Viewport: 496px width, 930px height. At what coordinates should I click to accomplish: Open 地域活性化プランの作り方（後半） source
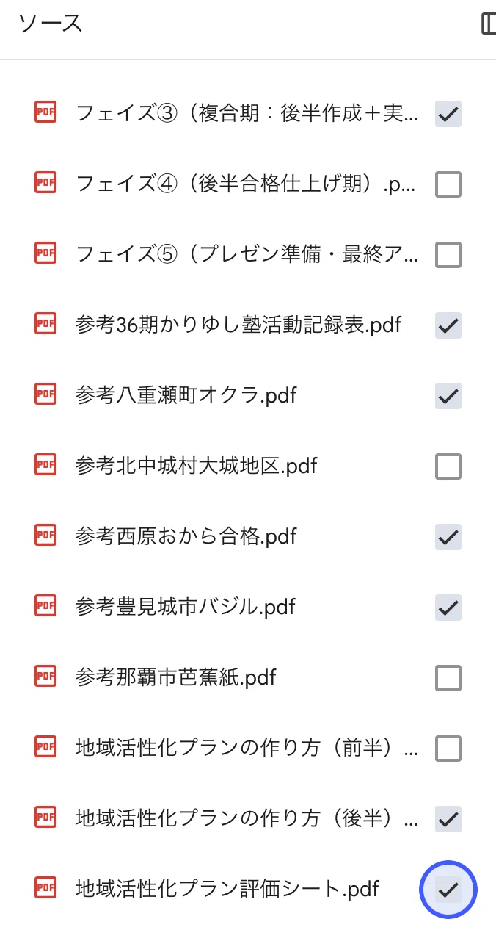point(247,818)
